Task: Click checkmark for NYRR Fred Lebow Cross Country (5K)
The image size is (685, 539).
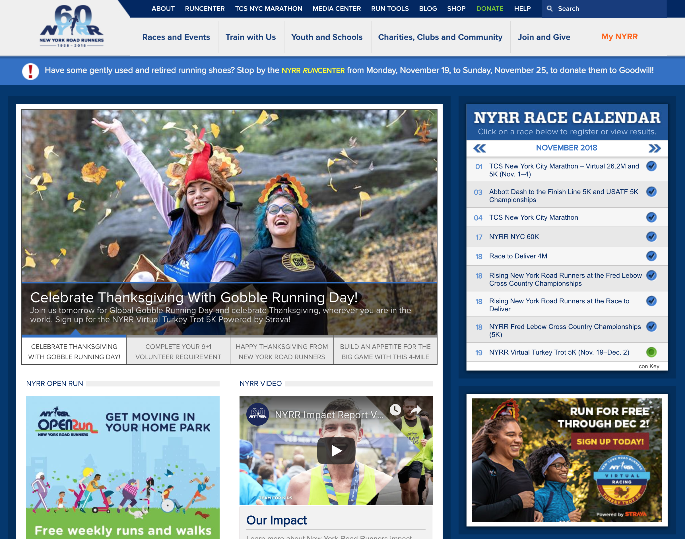Action: (651, 326)
